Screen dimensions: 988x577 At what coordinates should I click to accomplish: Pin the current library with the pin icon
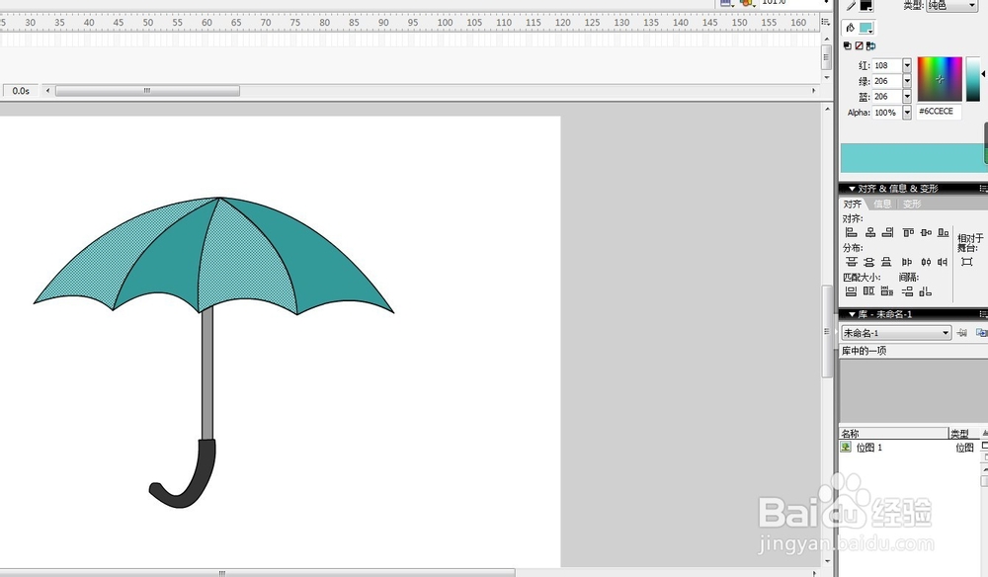[961, 333]
